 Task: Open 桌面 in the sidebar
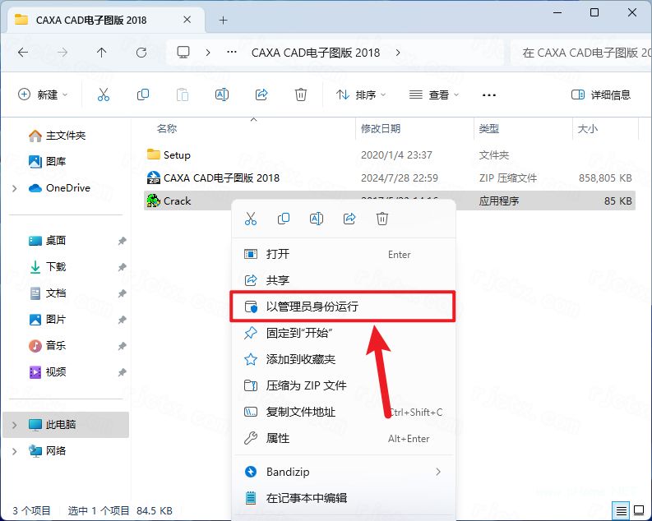coord(48,241)
